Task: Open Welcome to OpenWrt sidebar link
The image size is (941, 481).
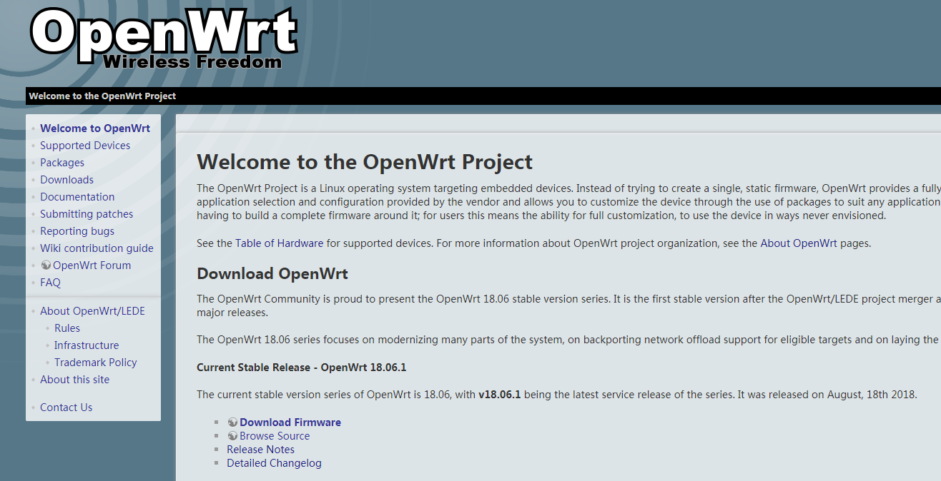Action: click(95, 128)
